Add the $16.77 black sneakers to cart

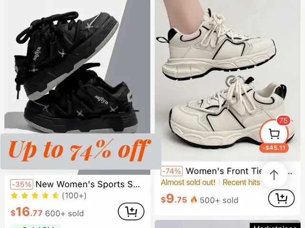tap(131, 211)
